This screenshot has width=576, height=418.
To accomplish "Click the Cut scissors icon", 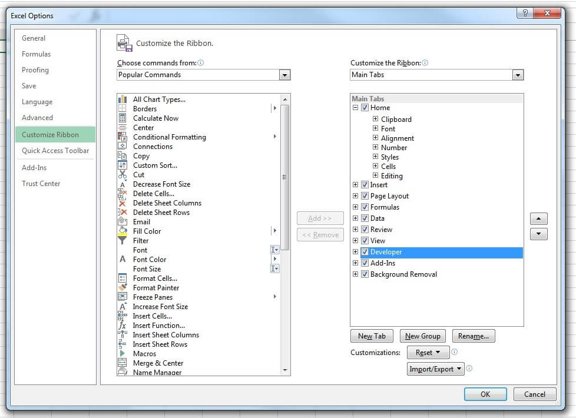I will point(123,175).
